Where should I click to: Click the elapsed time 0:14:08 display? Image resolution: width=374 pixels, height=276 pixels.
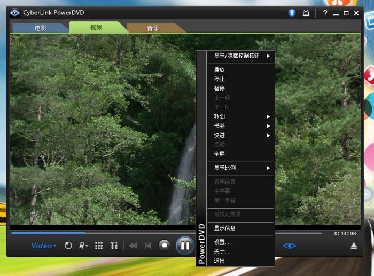click(x=345, y=234)
